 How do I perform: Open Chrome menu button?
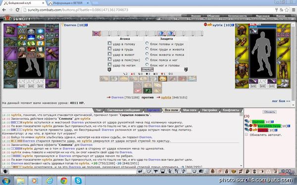[294, 10]
